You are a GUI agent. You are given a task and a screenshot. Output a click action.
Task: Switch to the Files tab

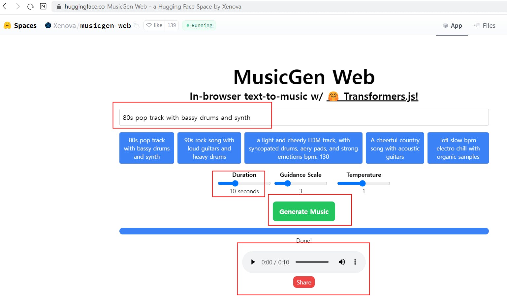485,25
